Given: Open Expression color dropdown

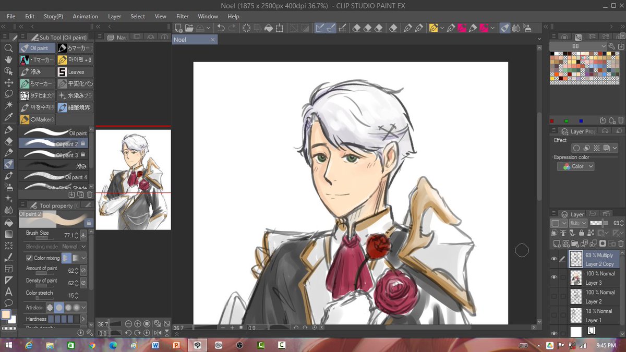Looking at the screenshot, I should 575,166.
